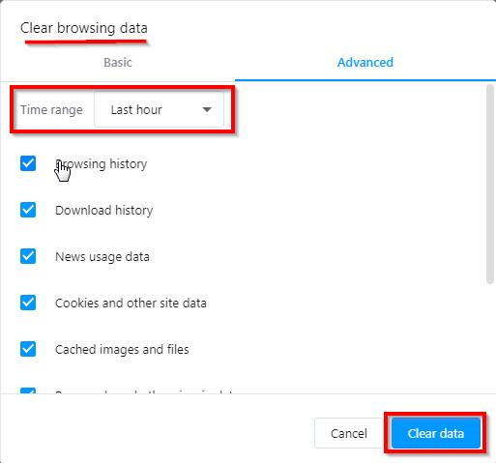The image size is (496, 463).
Task: Click the Time range label
Action: 51,110
